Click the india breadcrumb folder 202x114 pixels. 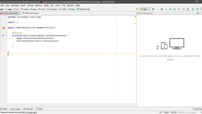pos(62,9)
